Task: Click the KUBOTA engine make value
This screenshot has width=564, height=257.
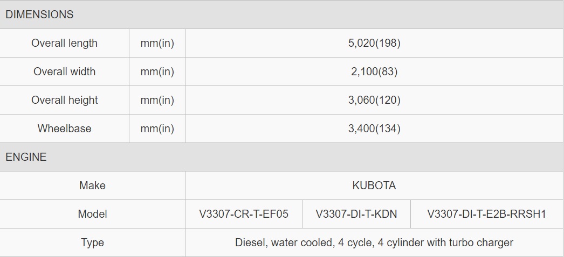Action: coord(374,185)
